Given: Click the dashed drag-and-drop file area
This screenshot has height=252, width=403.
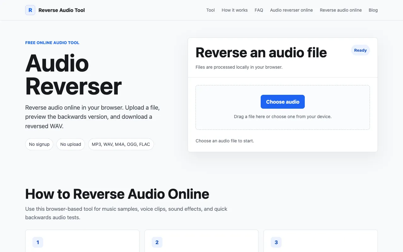Looking at the screenshot, I should (283, 107).
